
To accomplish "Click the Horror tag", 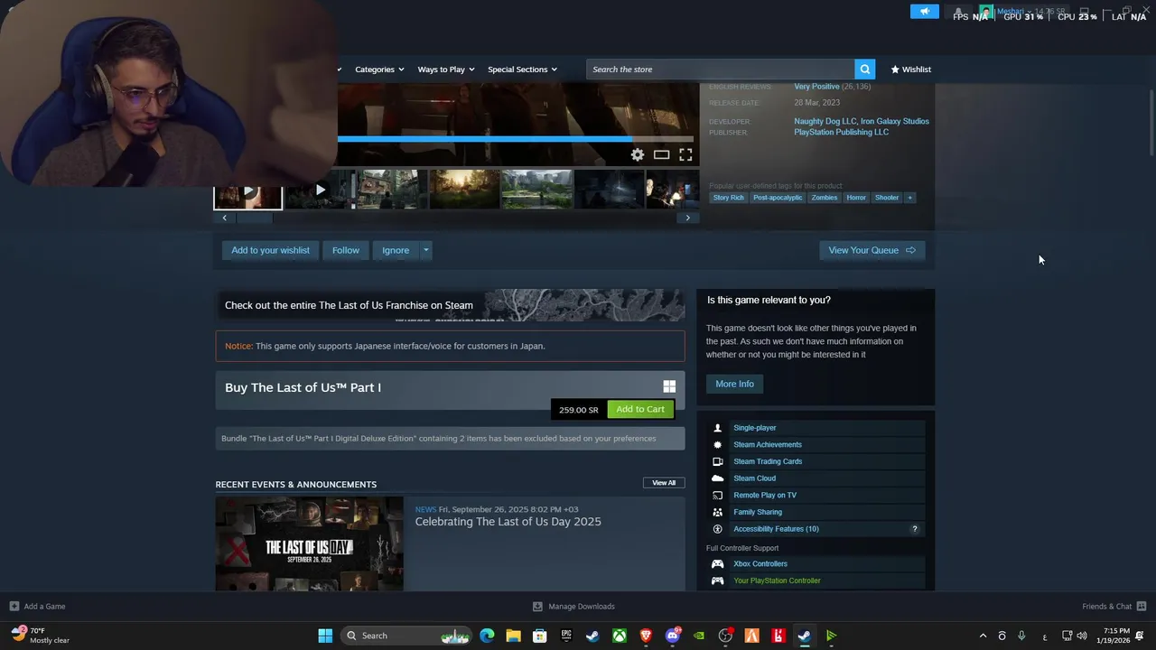I will click(856, 198).
